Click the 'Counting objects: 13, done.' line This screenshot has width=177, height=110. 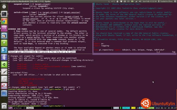pos(23,91)
